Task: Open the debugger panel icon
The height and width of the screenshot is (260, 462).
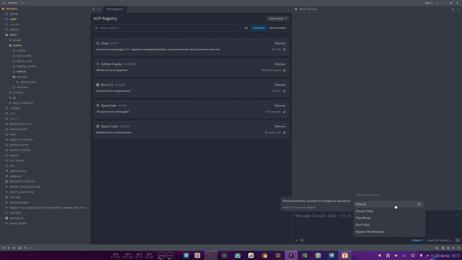Action: pyautogui.click(x=448, y=248)
